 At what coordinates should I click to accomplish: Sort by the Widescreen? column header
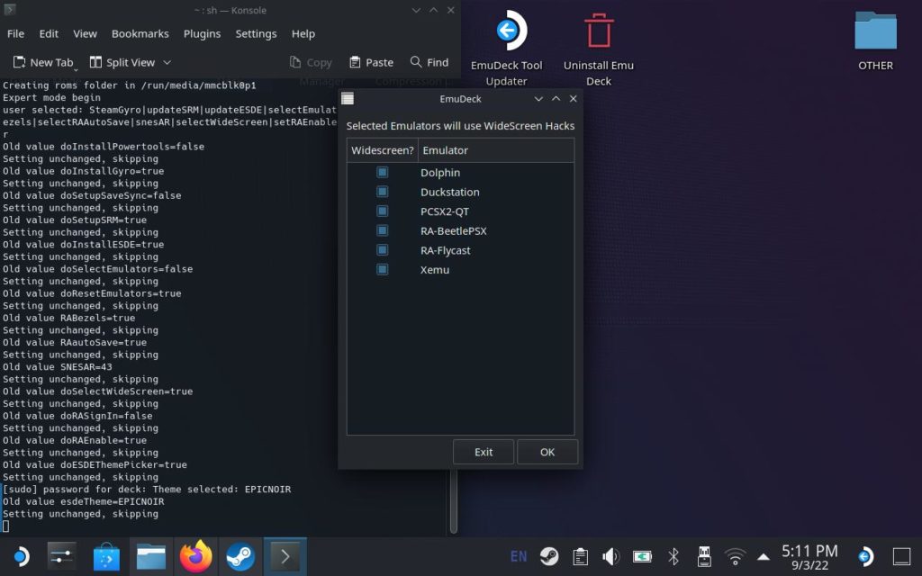tap(382, 150)
